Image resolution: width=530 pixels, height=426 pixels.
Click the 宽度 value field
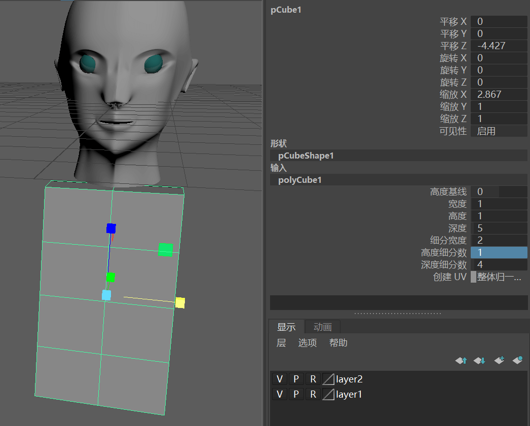click(499, 204)
